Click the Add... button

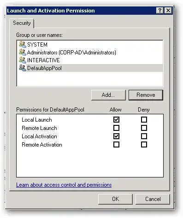point(108,95)
